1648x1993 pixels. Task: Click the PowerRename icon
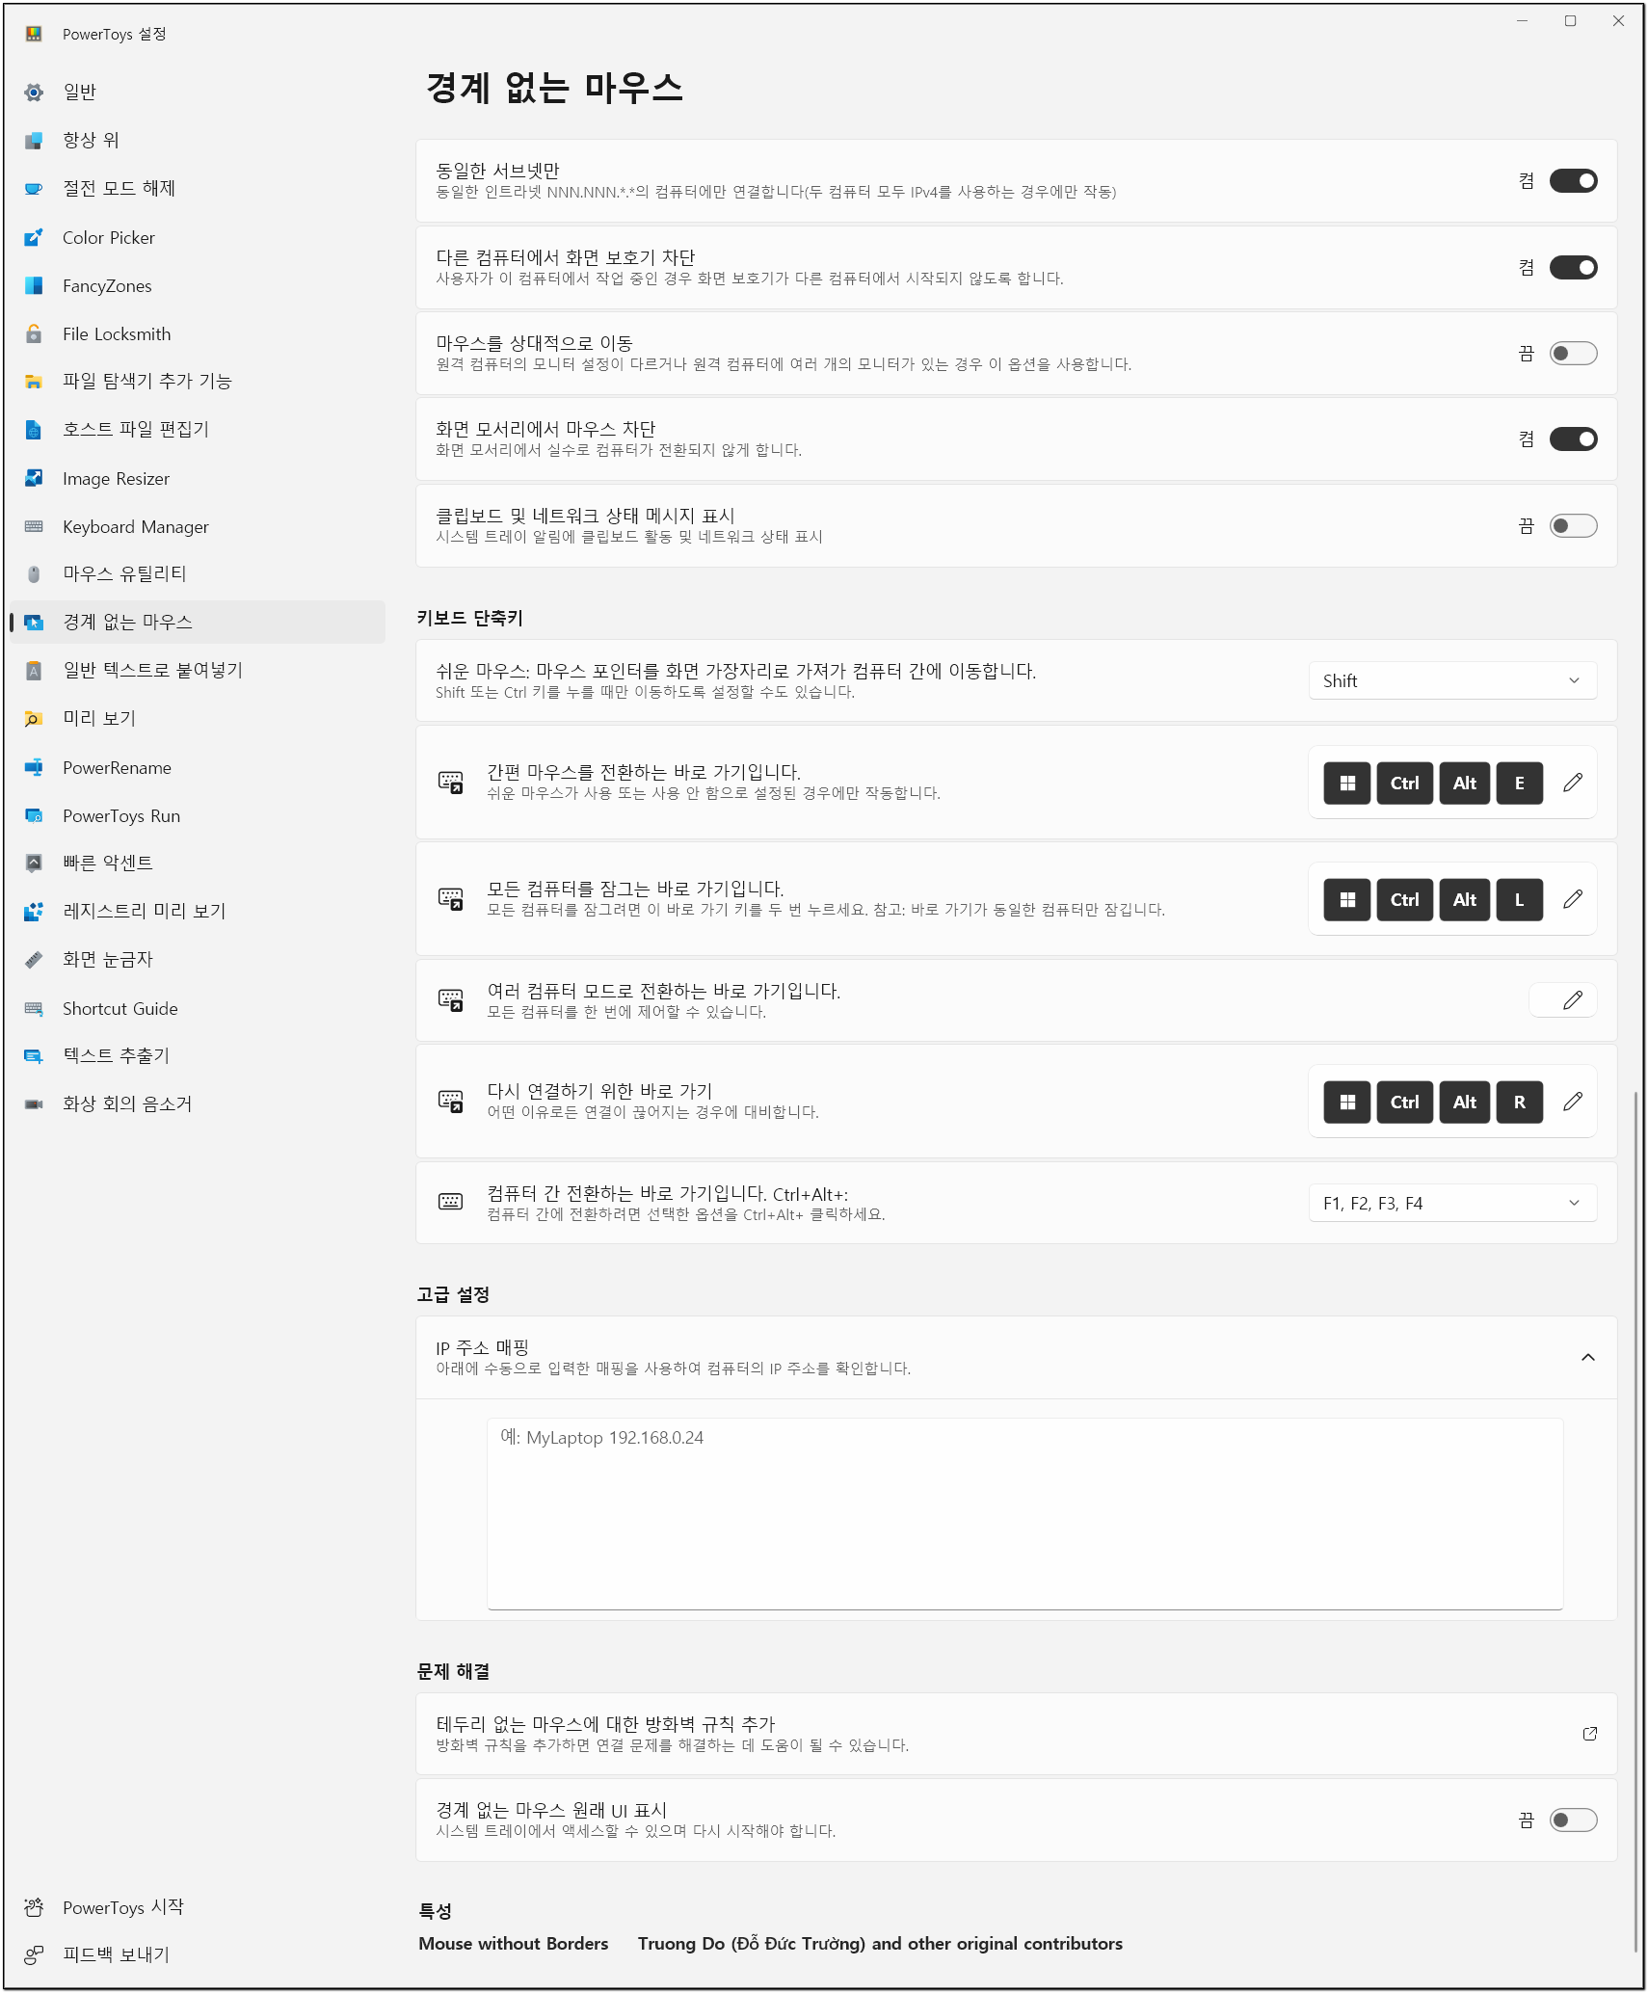click(x=34, y=767)
